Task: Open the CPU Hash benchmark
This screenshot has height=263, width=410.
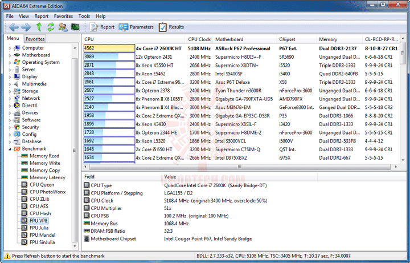Action: click(36, 213)
